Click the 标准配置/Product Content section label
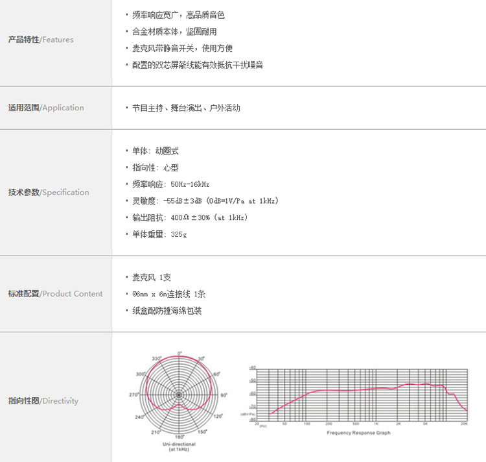This screenshot has height=462, width=486. [x=55, y=293]
